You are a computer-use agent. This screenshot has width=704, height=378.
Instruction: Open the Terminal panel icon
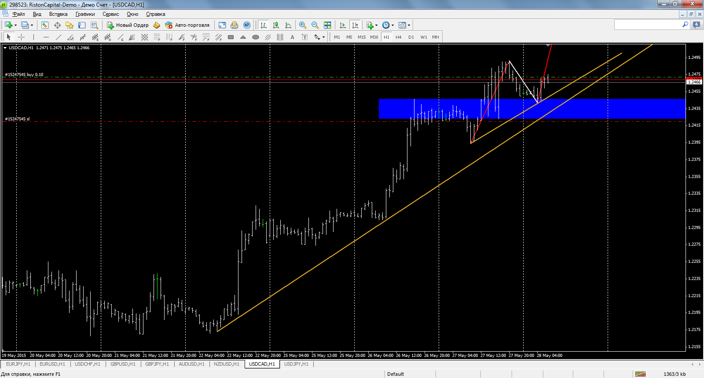pyautogui.click(x=82, y=25)
